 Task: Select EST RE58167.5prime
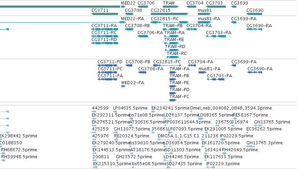point(250,115)
